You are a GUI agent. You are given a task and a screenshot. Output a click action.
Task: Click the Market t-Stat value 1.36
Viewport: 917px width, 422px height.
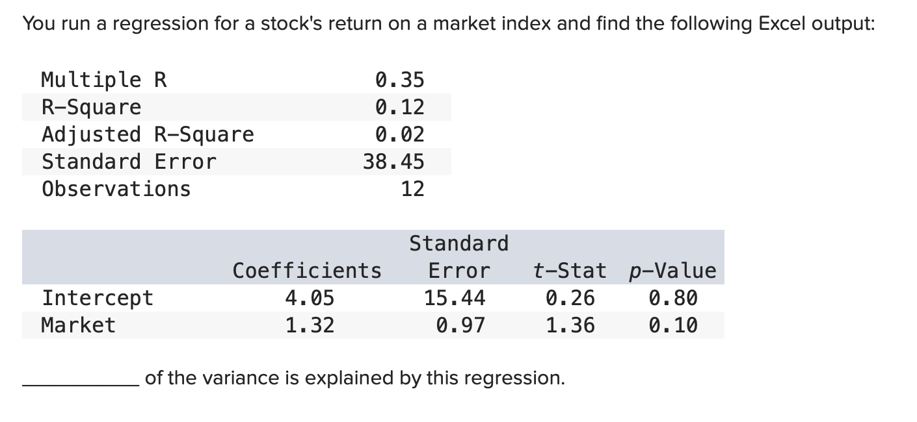tap(570, 325)
